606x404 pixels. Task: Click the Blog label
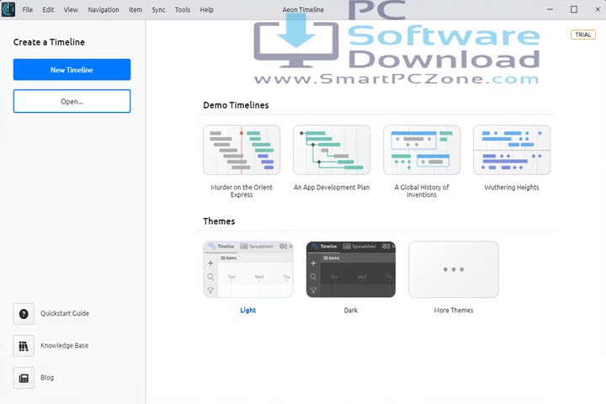point(47,378)
